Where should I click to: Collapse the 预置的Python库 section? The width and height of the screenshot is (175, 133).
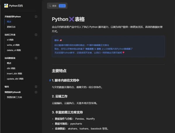coord(36,92)
